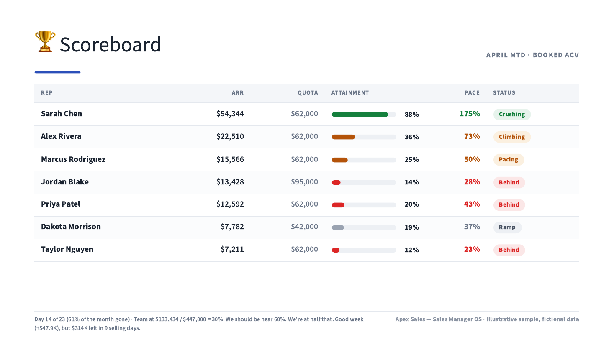
Task: Select the Taylor Nguyen row name
Action: [x=67, y=249]
